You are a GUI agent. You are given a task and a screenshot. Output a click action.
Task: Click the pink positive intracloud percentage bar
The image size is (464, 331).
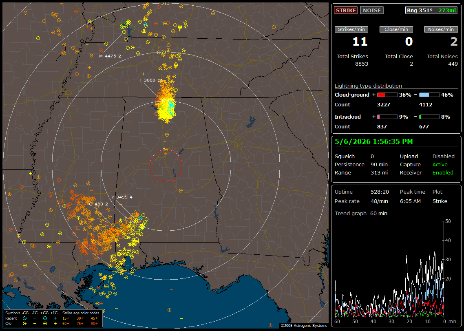tap(387, 117)
